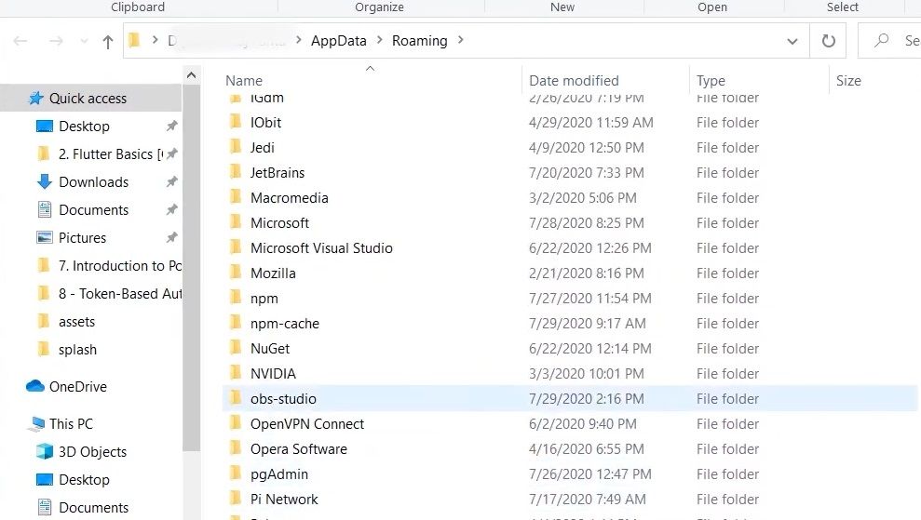Open the 7. Introduction folder shortcut
Image resolution: width=921 pixels, height=520 pixels.
(x=120, y=266)
